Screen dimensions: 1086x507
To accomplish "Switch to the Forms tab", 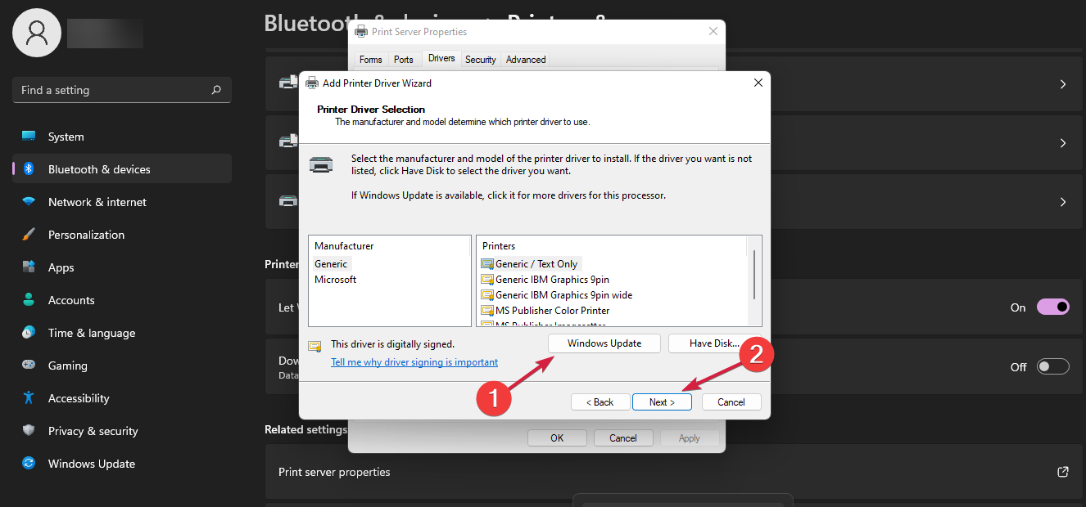I will pyautogui.click(x=371, y=59).
